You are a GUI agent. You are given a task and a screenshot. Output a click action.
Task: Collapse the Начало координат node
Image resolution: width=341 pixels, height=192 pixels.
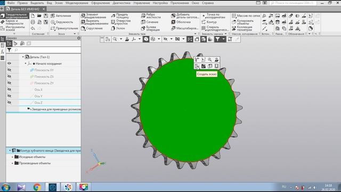click(26, 63)
